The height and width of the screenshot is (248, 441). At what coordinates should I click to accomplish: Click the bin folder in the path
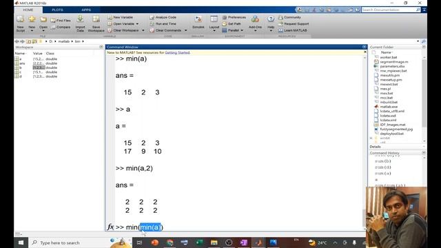tap(77, 41)
